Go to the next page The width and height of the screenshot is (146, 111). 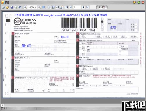[x=83, y=7]
